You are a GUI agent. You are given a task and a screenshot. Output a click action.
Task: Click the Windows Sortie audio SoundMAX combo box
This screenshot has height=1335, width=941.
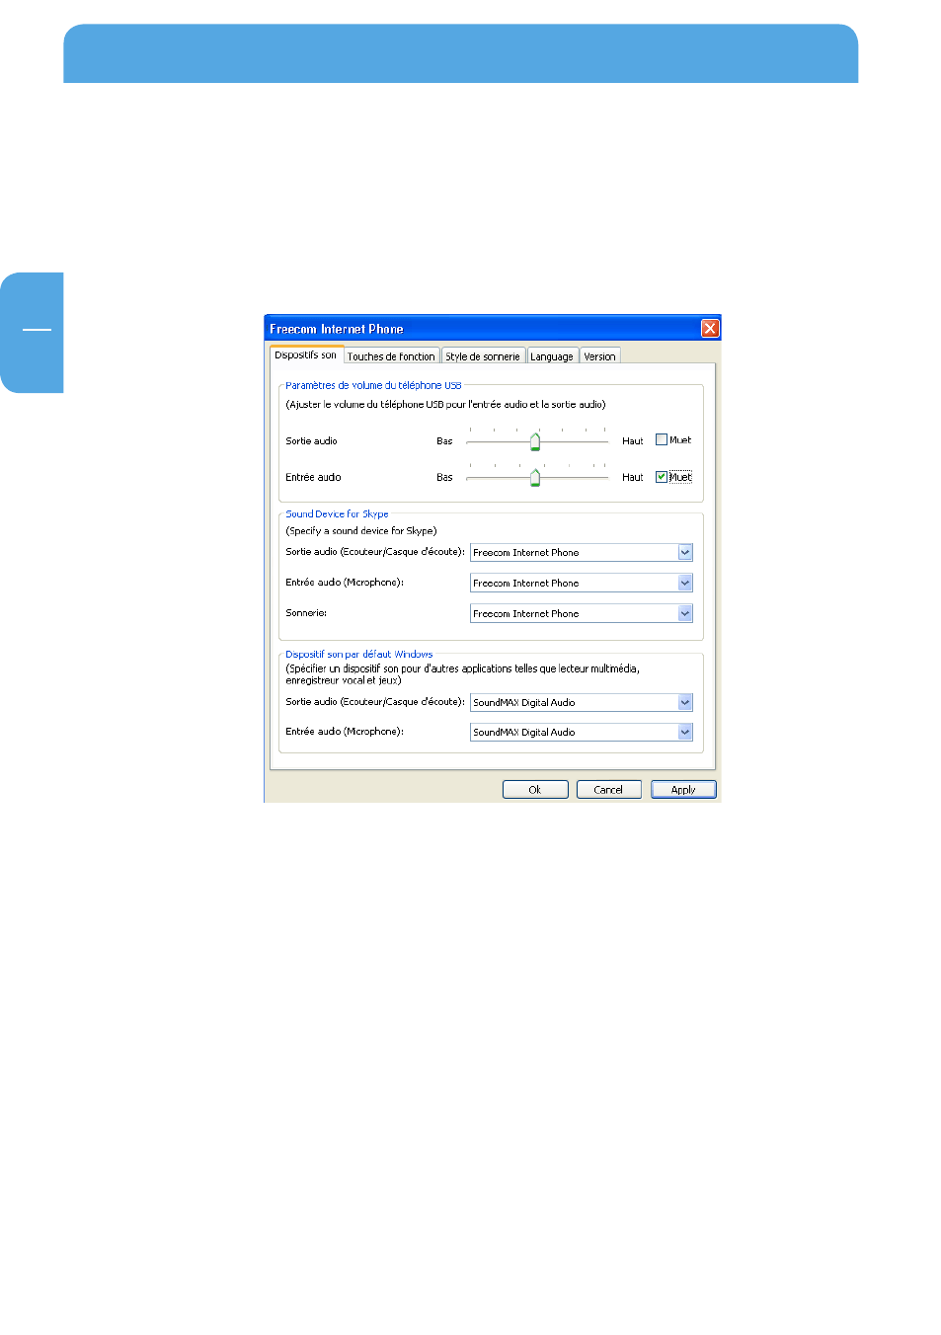[582, 703]
